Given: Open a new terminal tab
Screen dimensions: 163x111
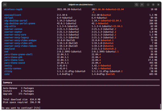Looking at the screenshot, I should pos(5,5).
